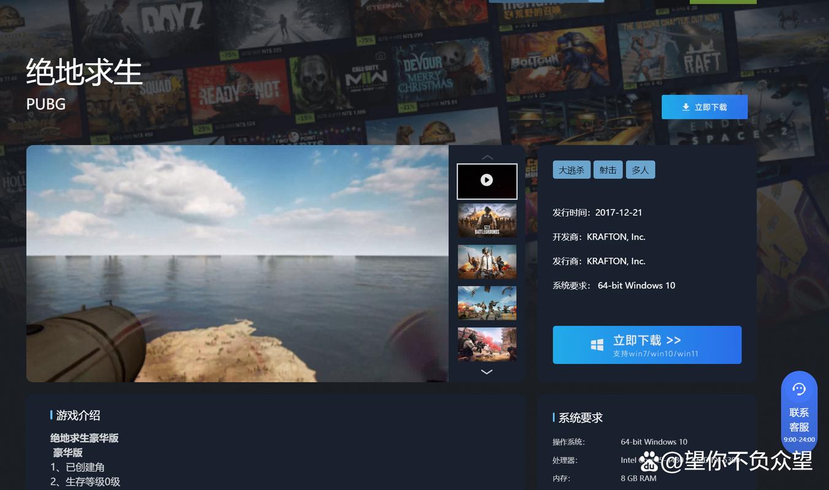This screenshot has height=490, width=829.
Task: Click the 射击 tag
Action: (608, 170)
